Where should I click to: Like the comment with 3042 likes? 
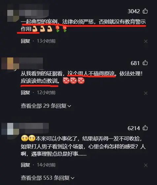pyautogui.click(x=145, y=11)
